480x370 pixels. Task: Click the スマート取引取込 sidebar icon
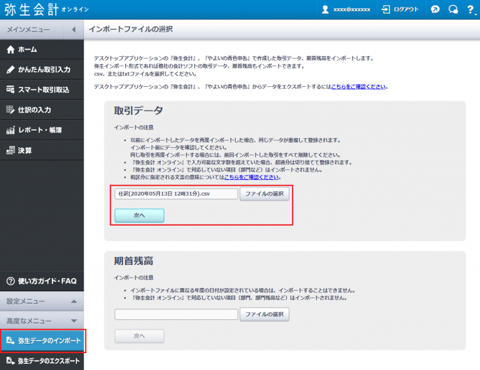pyautogui.click(x=11, y=89)
